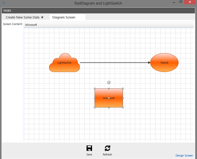
Task: Click the bottom-right resize handle of Microsoft shape
Action: pos(123,107)
